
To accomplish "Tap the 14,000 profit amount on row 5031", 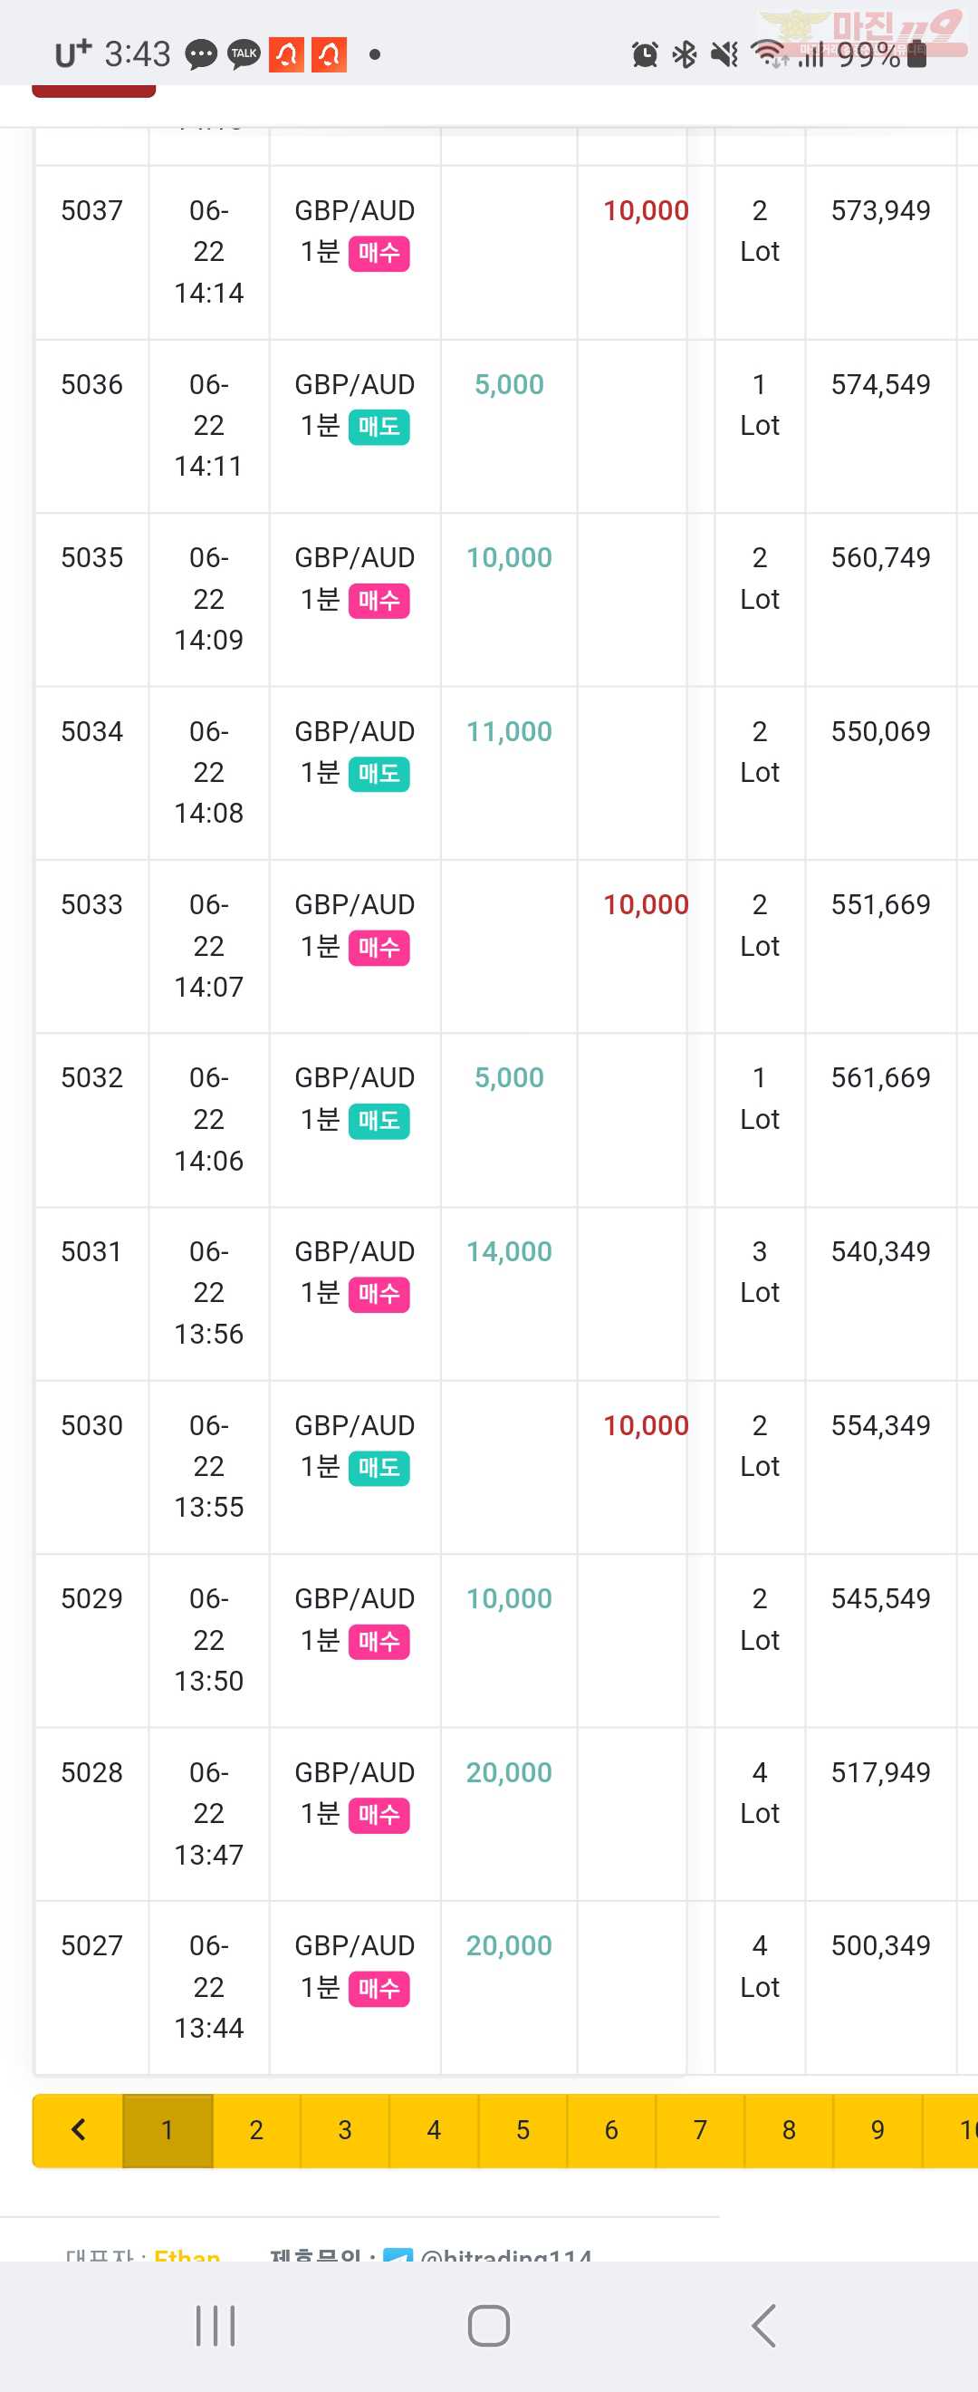I will pos(509,1251).
